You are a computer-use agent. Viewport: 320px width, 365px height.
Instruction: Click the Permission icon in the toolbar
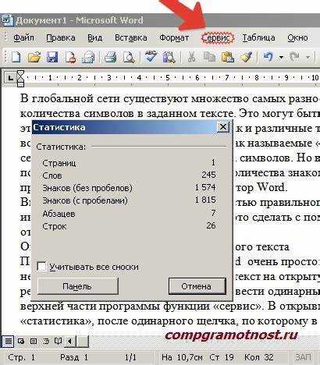[x=70, y=57]
